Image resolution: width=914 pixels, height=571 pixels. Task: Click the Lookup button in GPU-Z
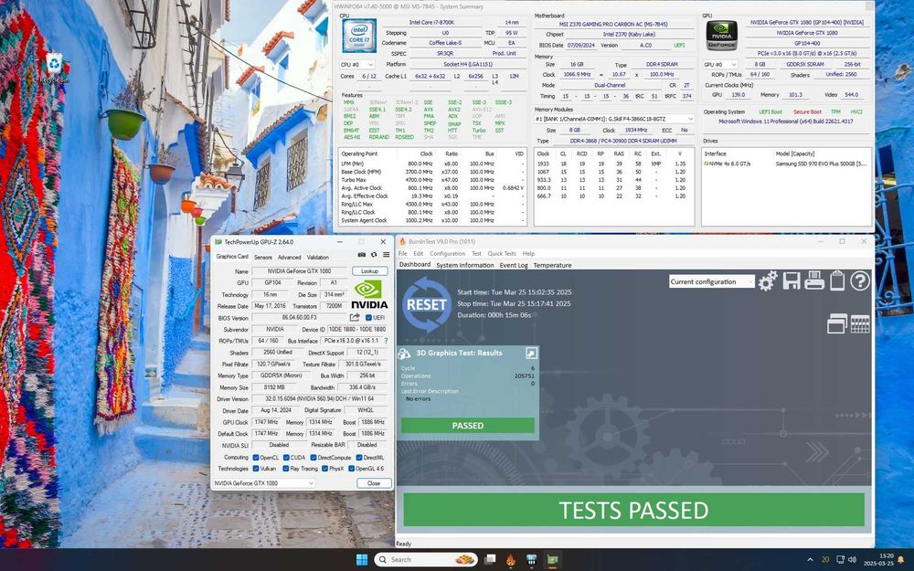369,271
